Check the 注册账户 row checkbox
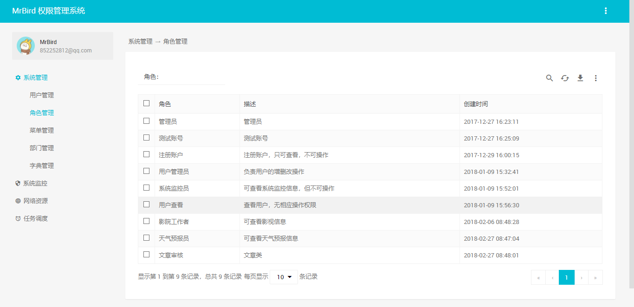634x307 pixels. (x=147, y=154)
